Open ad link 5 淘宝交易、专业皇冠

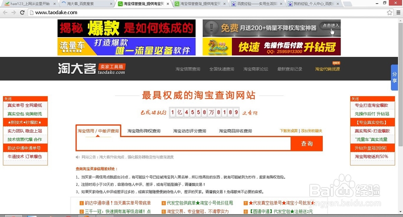coord(197,211)
